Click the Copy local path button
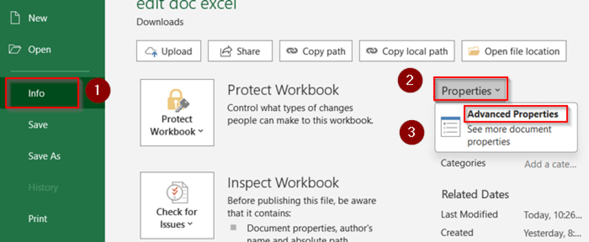589x242 pixels. pyautogui.click(x=407, y=51)
